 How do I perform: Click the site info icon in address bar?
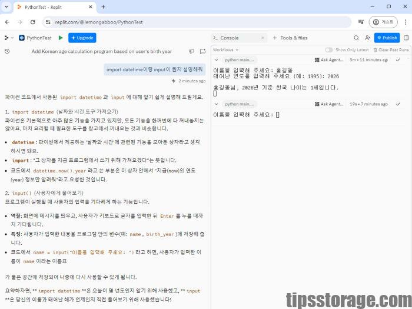pyautogui.click(x=48, y=22)
